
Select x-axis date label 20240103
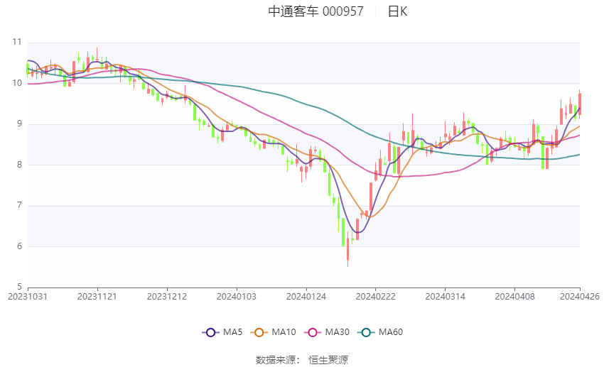pyautogui.click(x=237, y=297)
